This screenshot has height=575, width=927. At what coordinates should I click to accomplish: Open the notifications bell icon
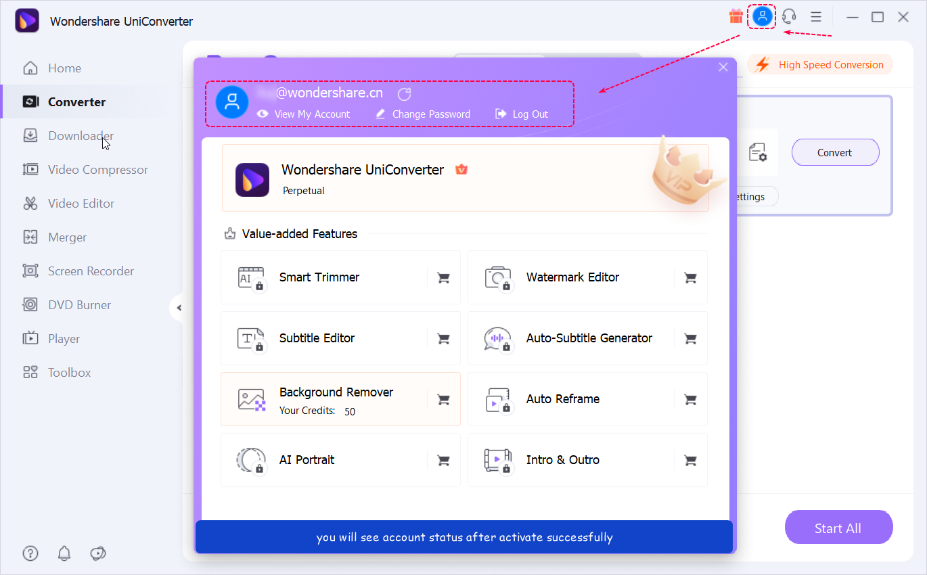(64, 553)
